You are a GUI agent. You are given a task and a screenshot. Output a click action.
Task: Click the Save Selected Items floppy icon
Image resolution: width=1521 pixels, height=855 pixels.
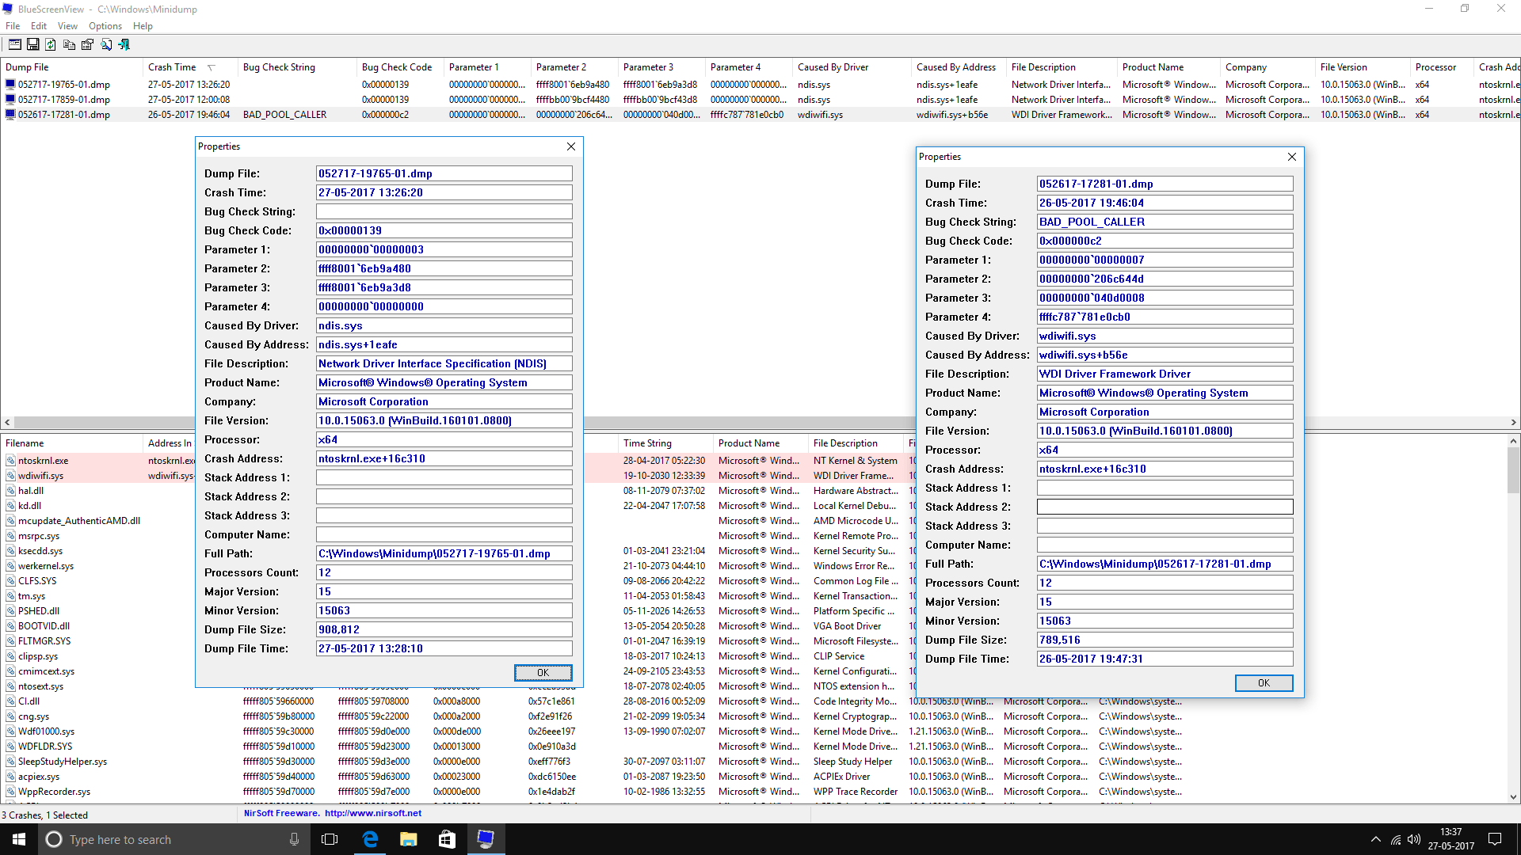pyautogui.click(x=32, y=44)
